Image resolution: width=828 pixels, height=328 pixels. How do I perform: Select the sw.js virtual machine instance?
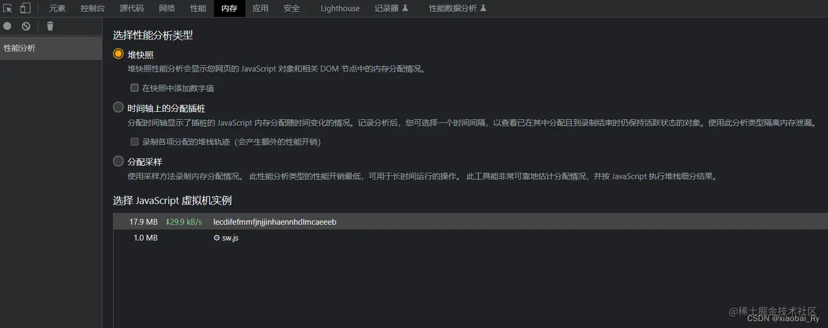(274, 238)
